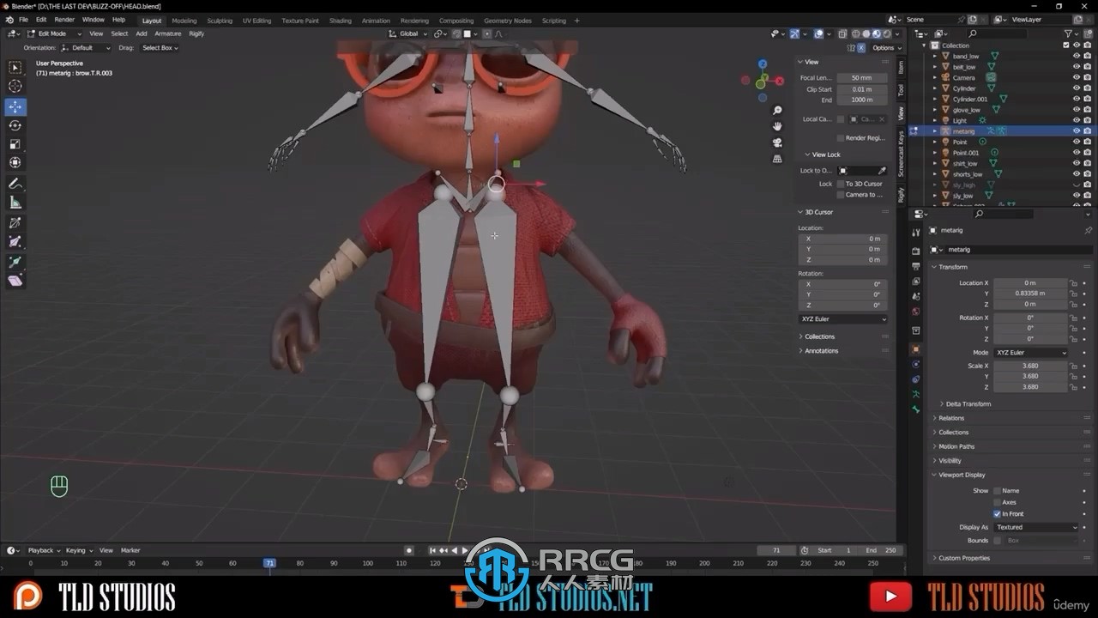Viewport: 1098px width, 618px height.
Task: Select the Annotate tool
Action: pyautogui.click(x=15, y=184)
